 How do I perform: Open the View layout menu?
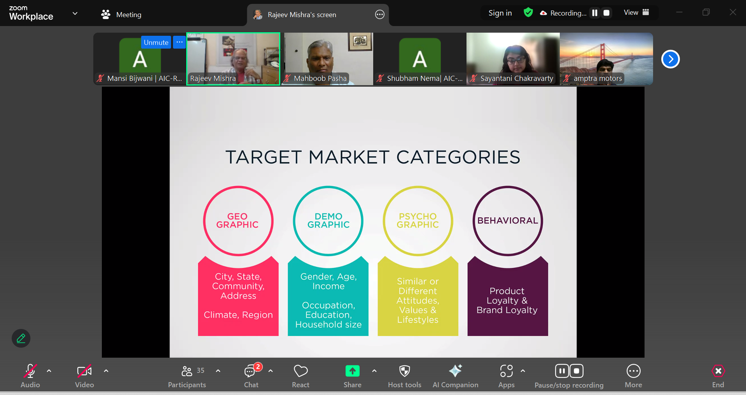636,12
